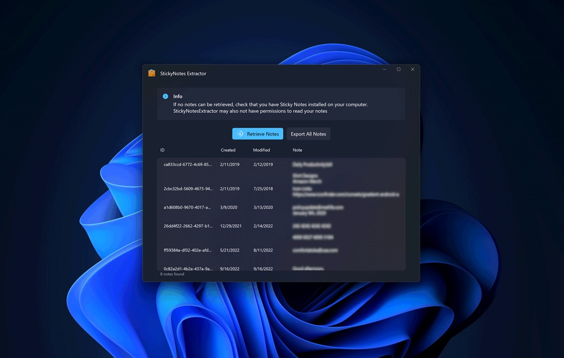564x358 pixels.
Task: Click the Retrieve Notes button
Action: [257, 134]
